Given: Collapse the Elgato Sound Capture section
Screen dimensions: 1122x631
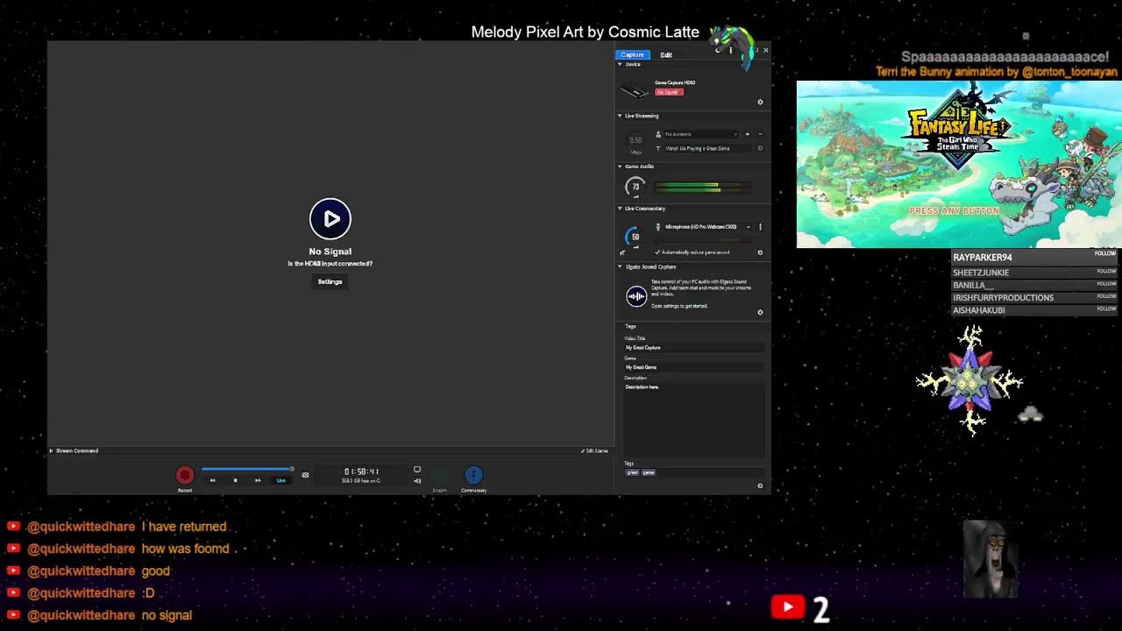Looking at the screenshot, I should (620, 266).
